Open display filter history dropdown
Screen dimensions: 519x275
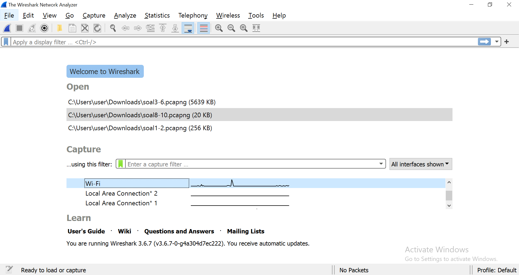[x=497, y=42]
